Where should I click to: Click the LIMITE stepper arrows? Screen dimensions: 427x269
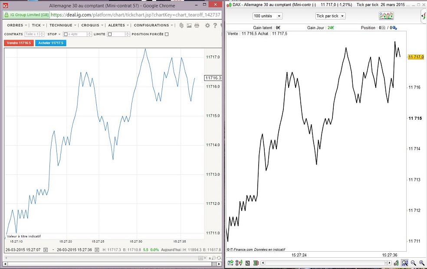point(128,34)
